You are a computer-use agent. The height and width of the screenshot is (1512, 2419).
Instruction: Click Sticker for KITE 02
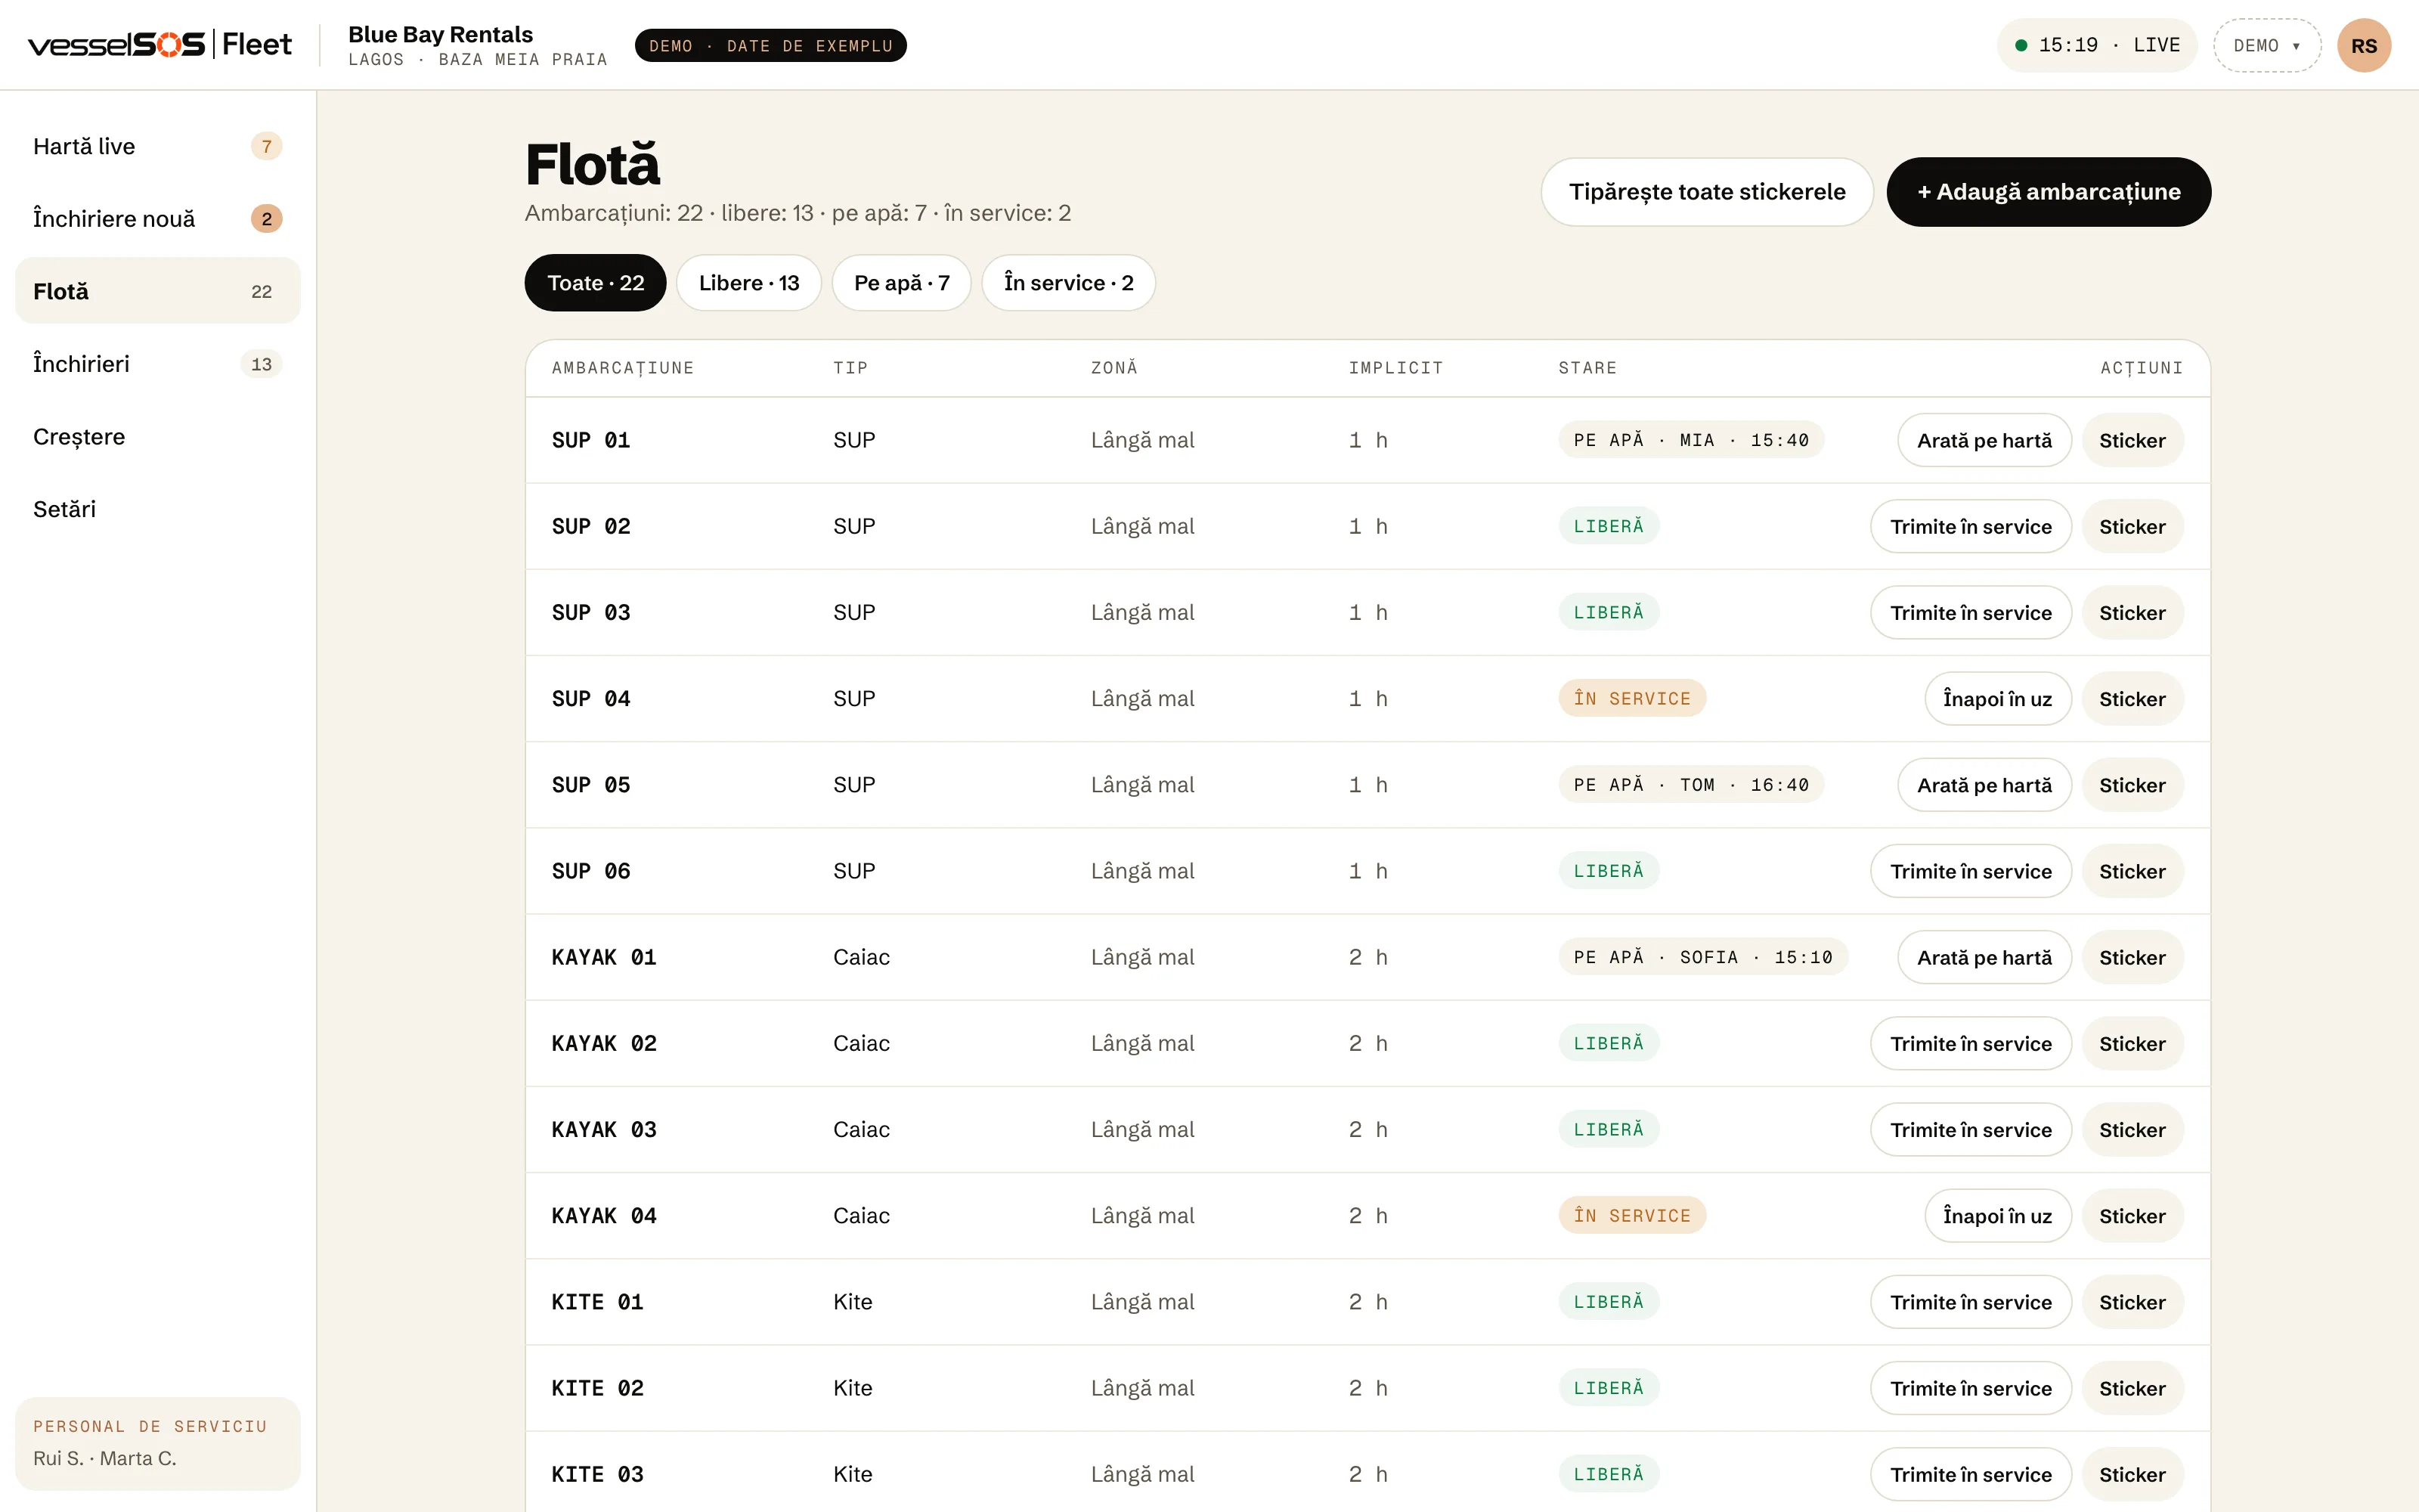point(2132,1388)
